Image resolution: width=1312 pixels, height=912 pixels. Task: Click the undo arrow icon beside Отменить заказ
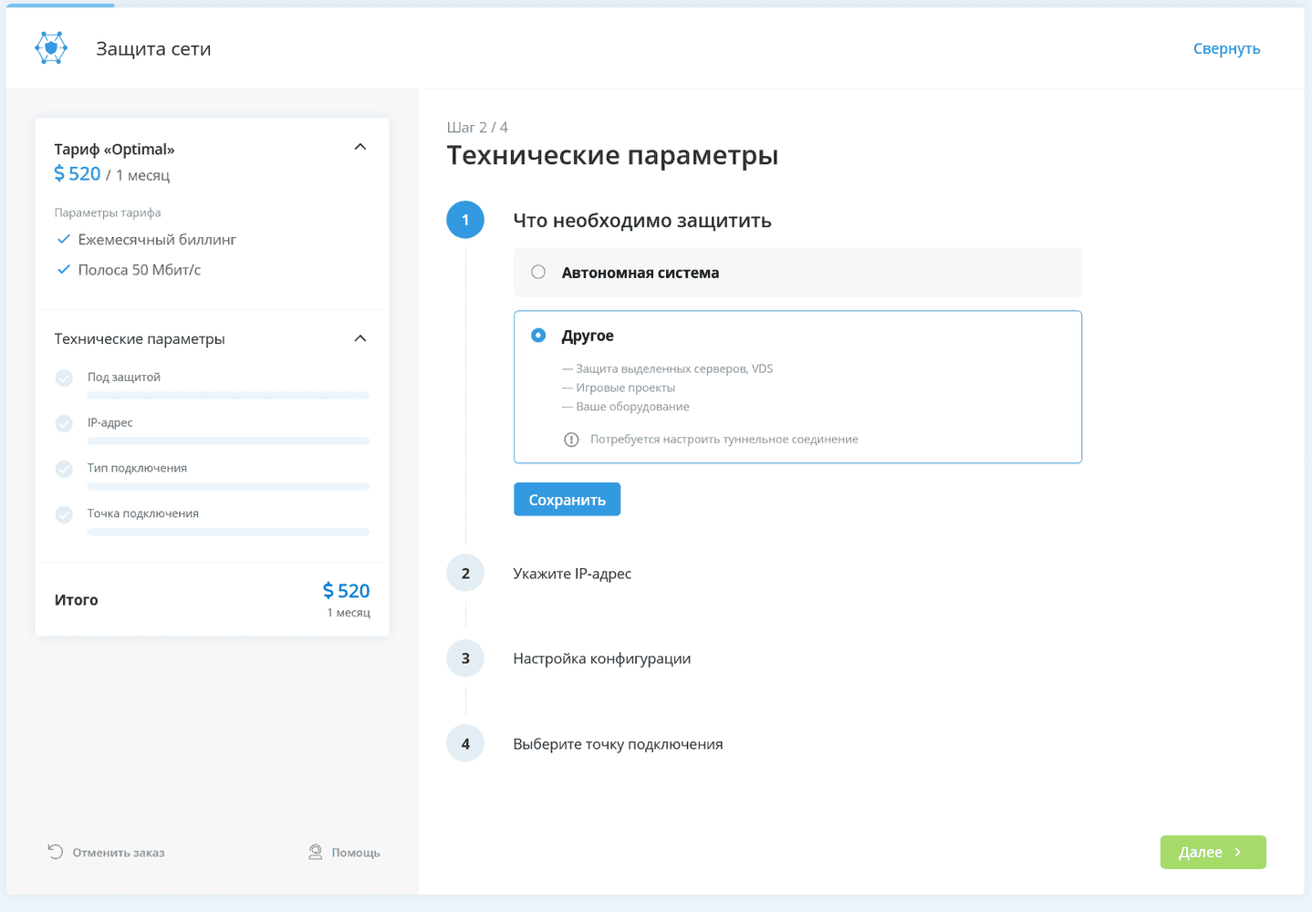click(56, 852)
